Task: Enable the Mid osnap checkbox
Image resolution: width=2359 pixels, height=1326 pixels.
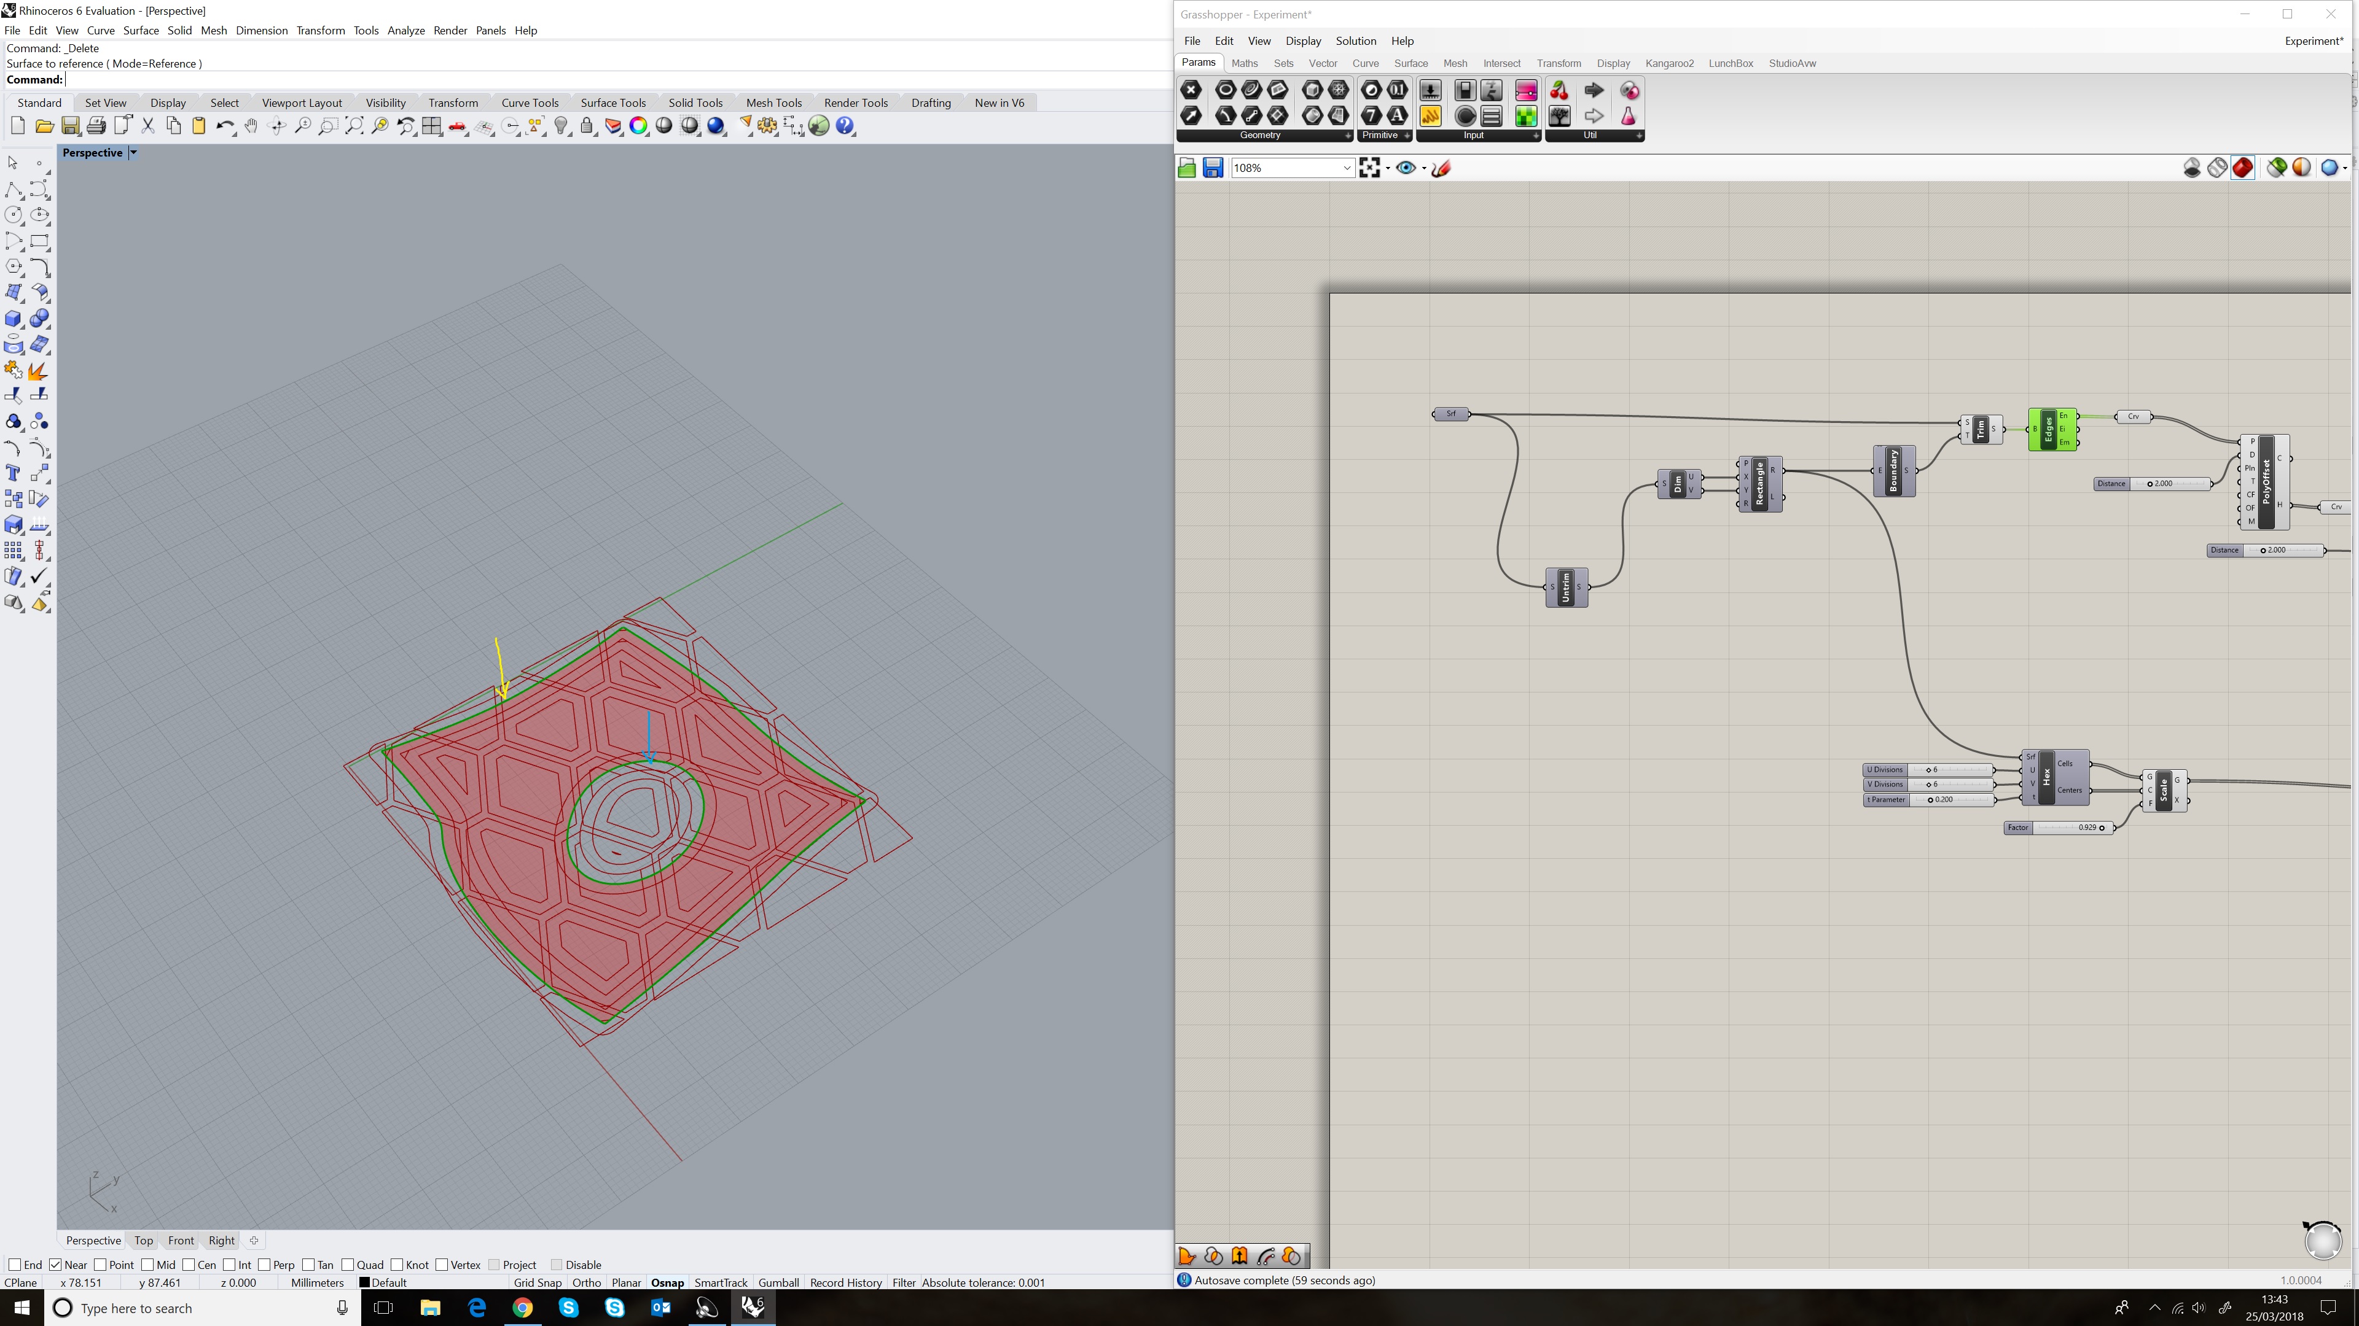Action: click(x=147, y=1265)
